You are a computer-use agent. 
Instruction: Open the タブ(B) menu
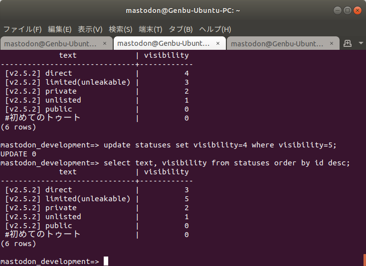click(x=181, y=29)
